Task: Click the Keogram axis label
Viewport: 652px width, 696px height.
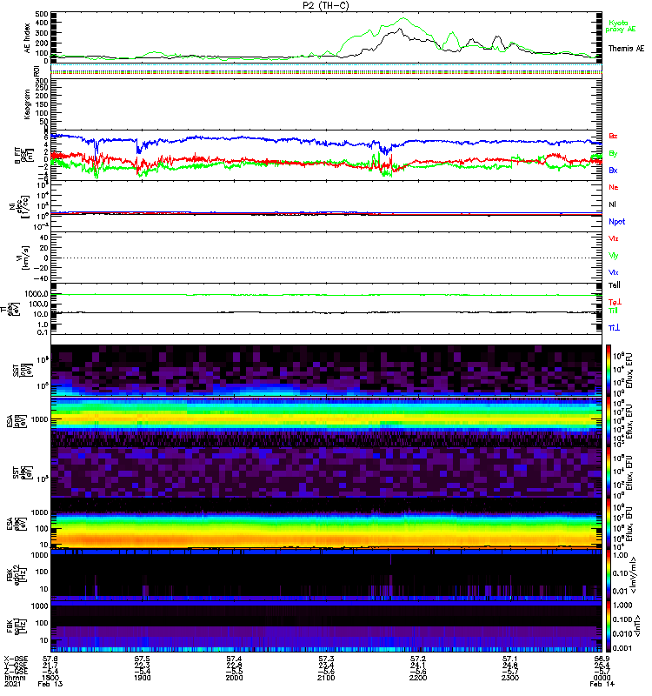Action: 27,104
